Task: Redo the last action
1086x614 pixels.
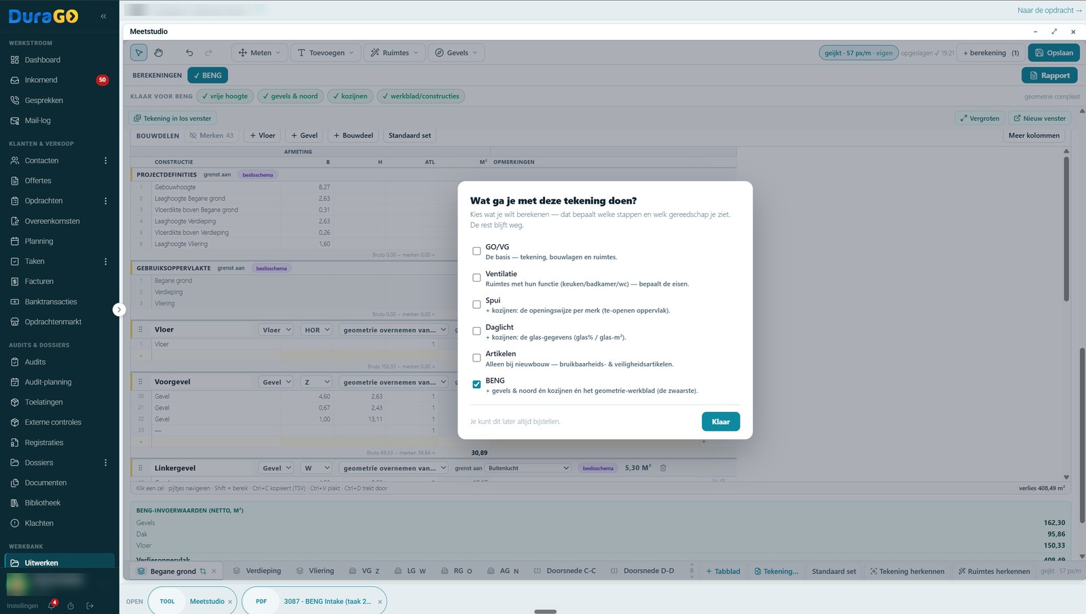Action: point(209,52)
